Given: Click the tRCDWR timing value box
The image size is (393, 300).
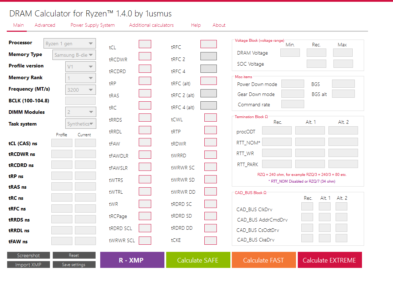Looking at the screenshot, I should [145, 56].
